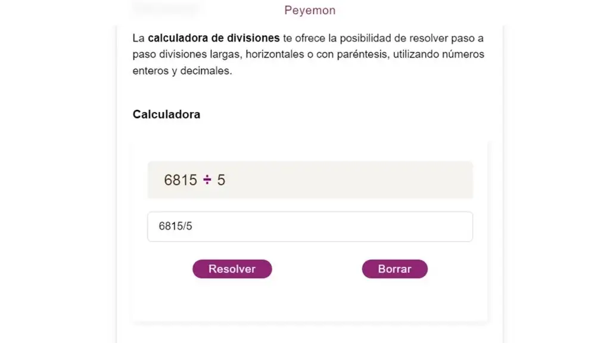Click the Calculadora section heading
Image resolution: width=610 pixels, height=343 pixels.
pyautogui.click(x=166, y=114)
